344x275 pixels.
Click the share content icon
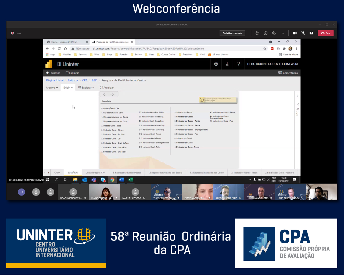click(311, 33)
